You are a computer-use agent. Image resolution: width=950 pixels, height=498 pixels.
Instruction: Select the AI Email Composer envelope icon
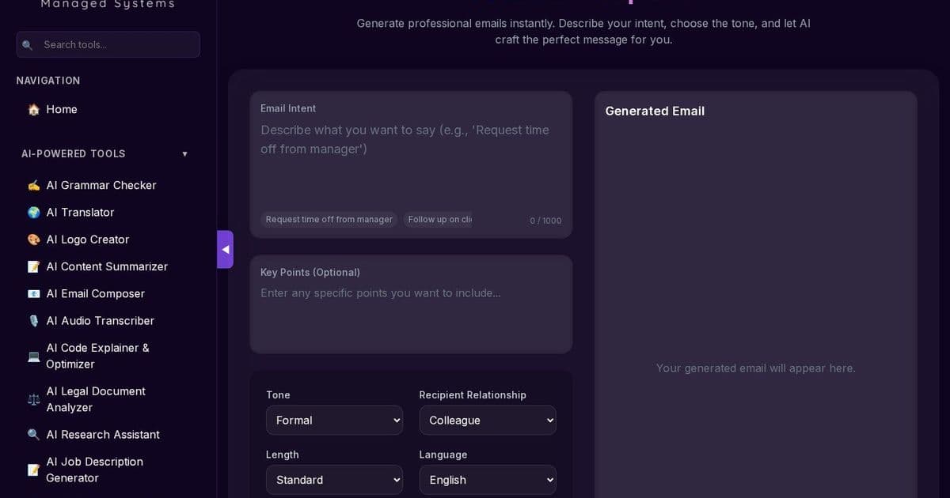click(33, 293)
